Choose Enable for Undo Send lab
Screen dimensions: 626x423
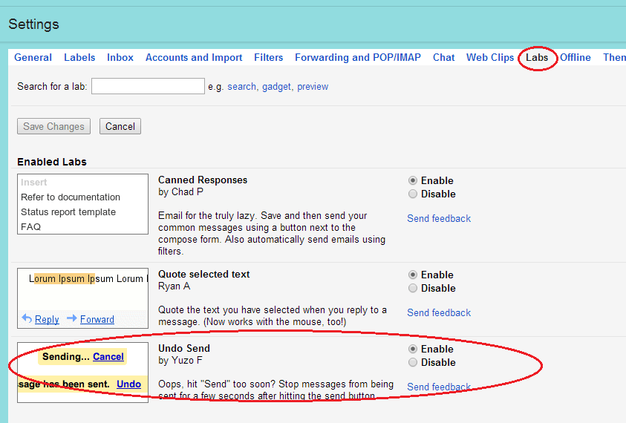click(413, 349)
